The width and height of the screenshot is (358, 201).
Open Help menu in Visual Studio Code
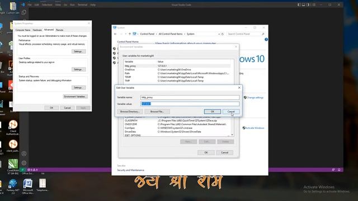(93, 5)
